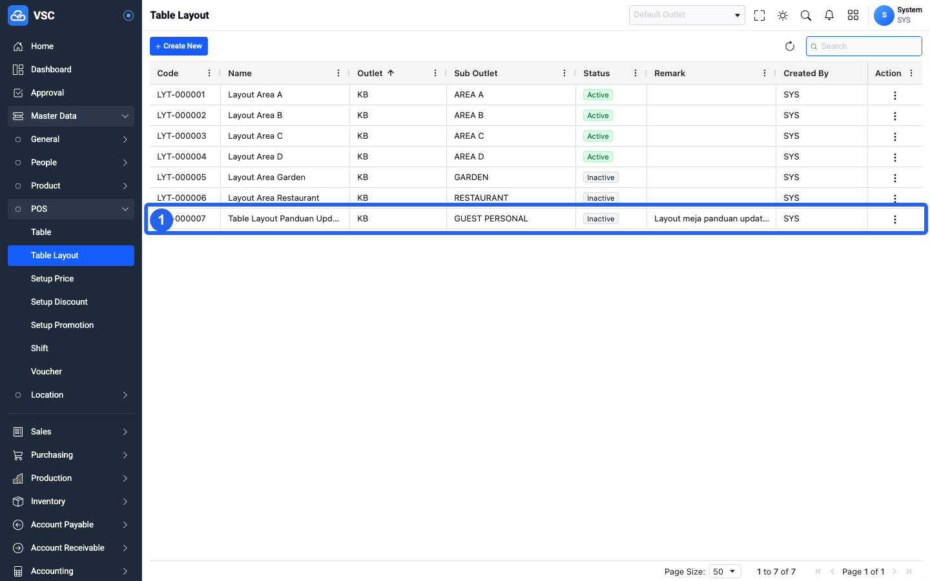The width and height of the screenshot is (930, 581).
Task: Select the Table Layout menu item
Action: pos(71,256)
